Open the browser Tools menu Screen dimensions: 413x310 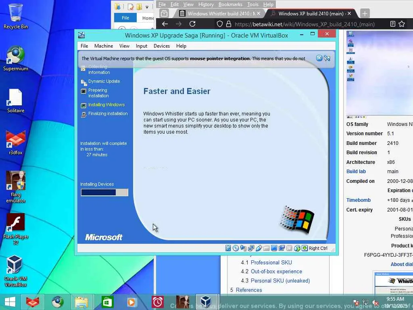[x=252, y=4]
